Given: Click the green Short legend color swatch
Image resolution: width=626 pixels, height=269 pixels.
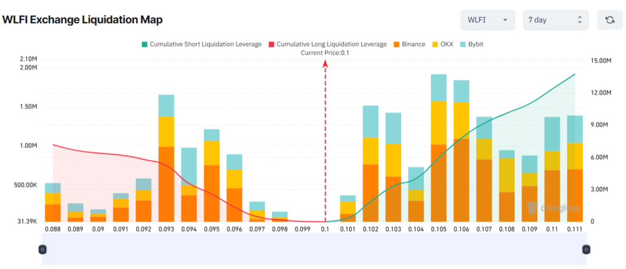Looking at the screenshot, I should tap(144, 44).
